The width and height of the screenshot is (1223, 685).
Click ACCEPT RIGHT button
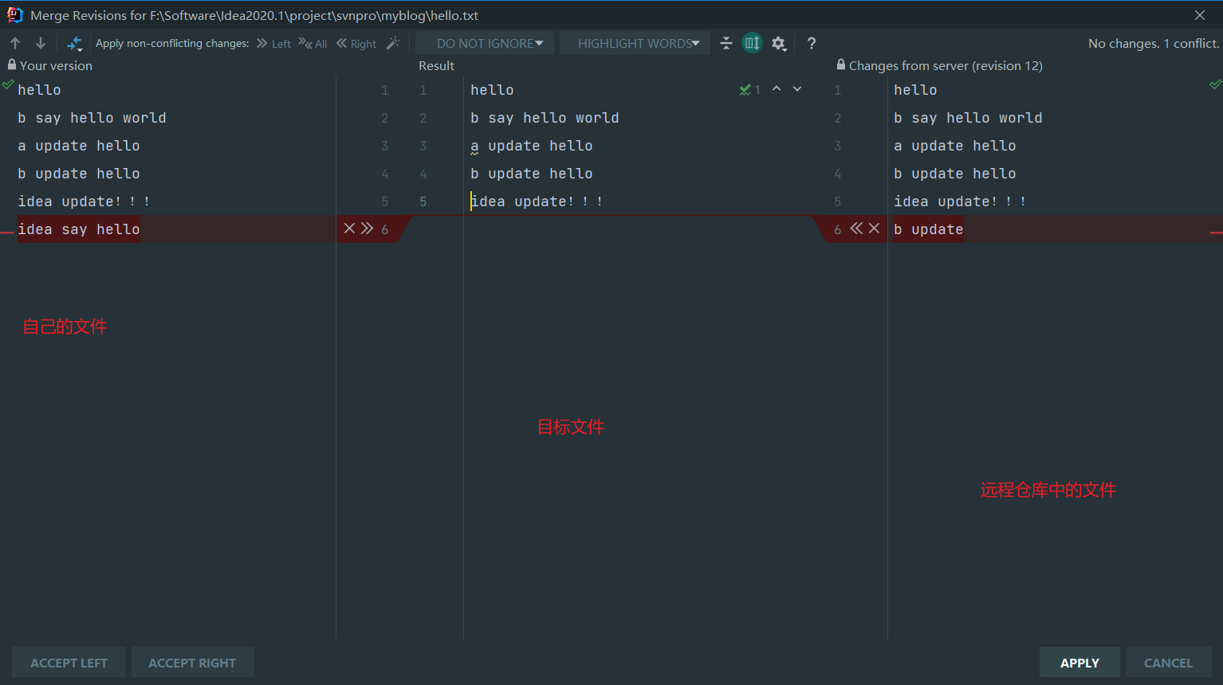point(192,663)
